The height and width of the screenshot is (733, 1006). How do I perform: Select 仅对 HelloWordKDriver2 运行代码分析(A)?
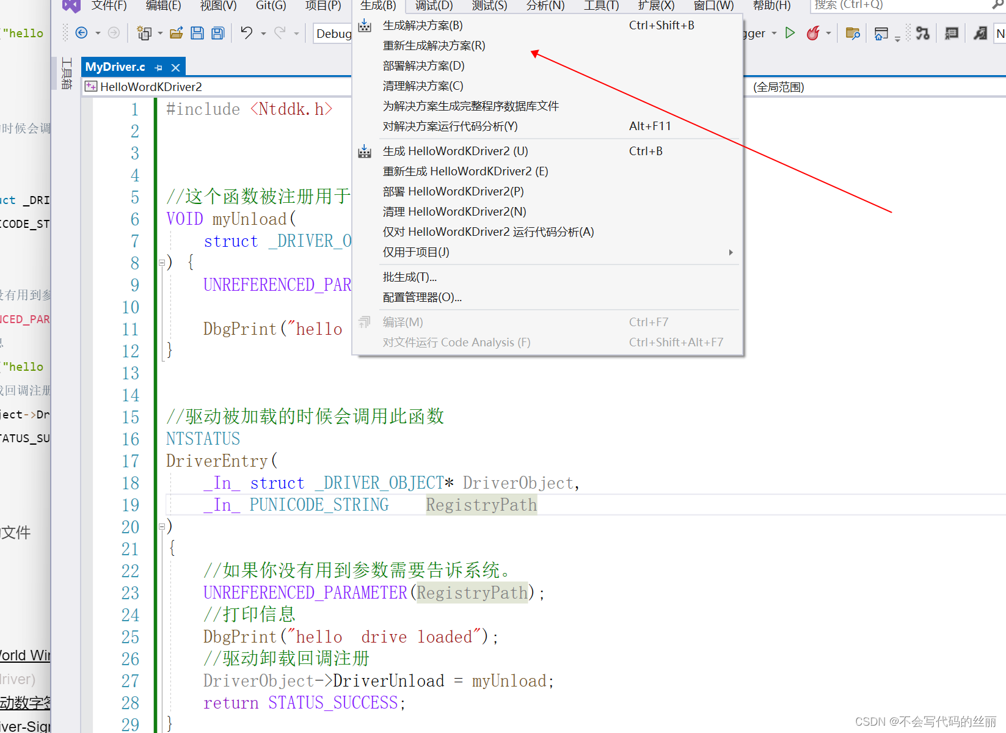[548, 232]
